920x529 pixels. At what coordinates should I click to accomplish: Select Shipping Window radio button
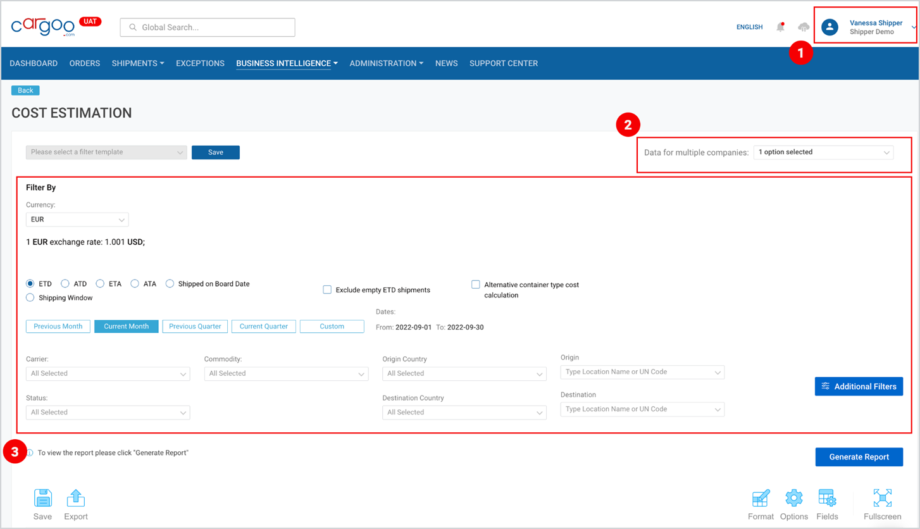point(30,297)
